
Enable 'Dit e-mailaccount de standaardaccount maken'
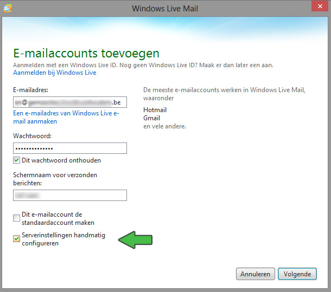tap(16, 218)
